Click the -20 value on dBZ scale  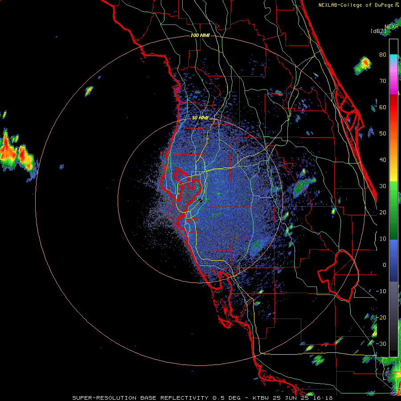(381, 317)
